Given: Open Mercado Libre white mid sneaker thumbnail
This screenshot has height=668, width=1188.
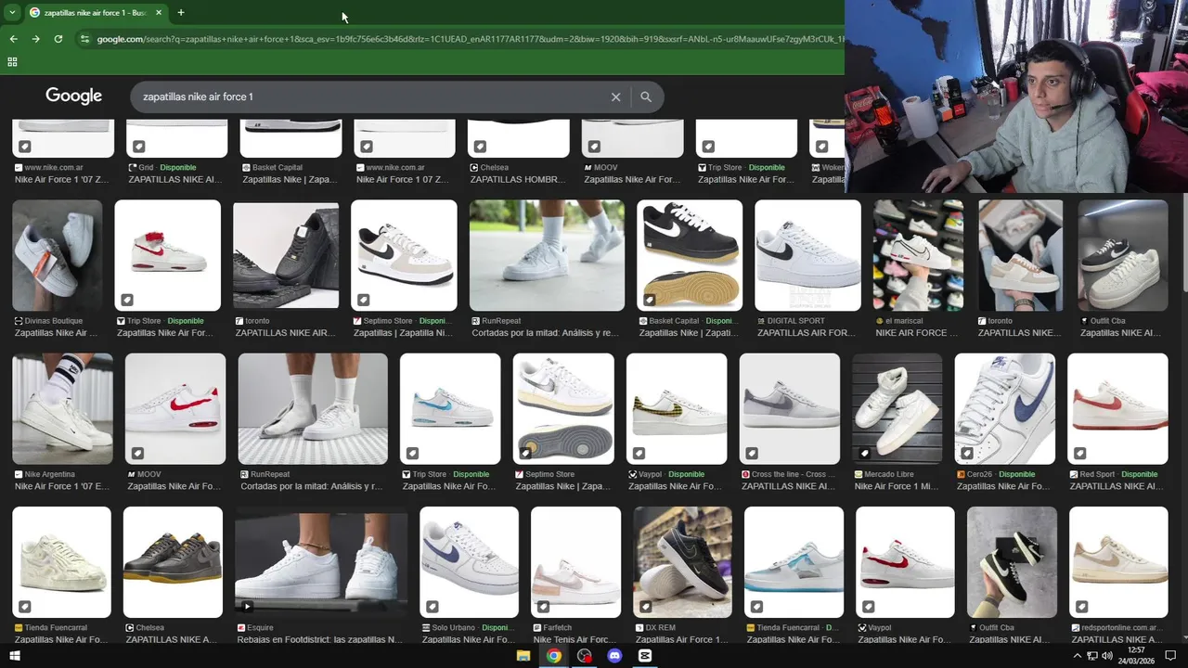Looking at the screenshot, I should (x=897, y=408).
